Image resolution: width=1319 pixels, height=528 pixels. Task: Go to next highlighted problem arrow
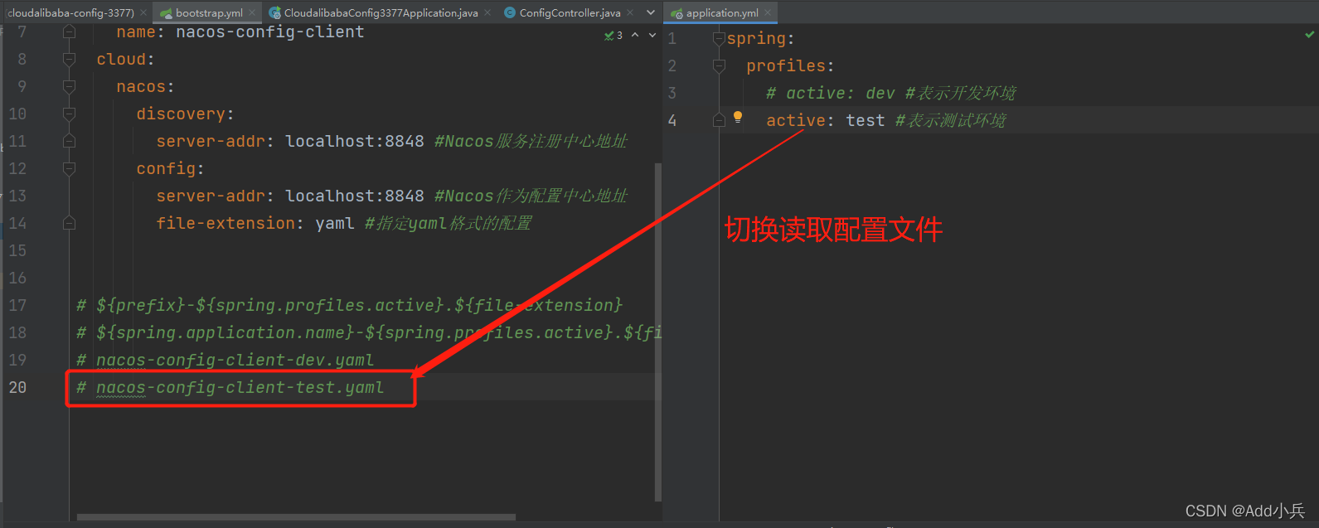click(652, 35)
